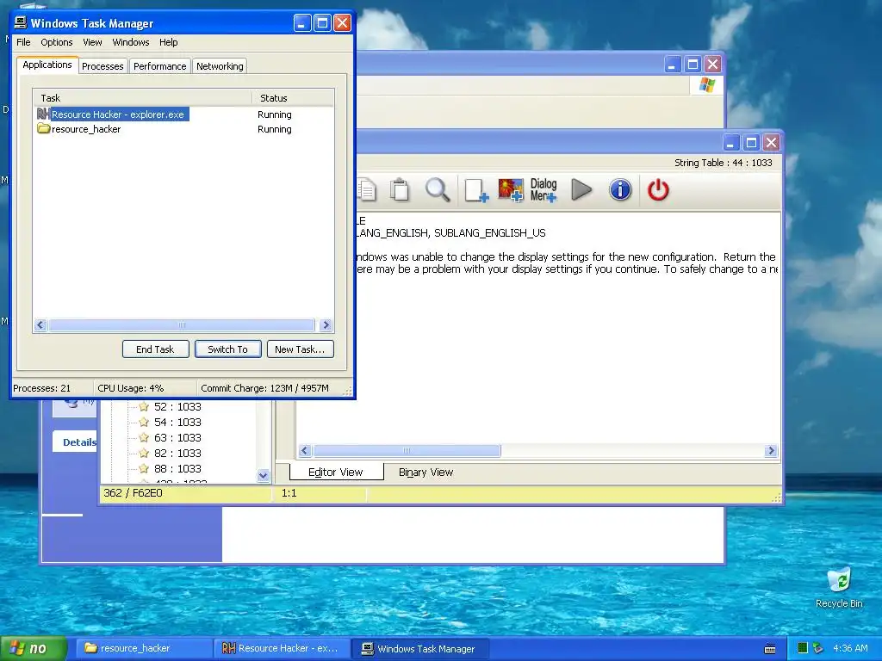Click the Switch To button
Image resolution: width=882 pixels, height=661 pixels.
[227, 349]
